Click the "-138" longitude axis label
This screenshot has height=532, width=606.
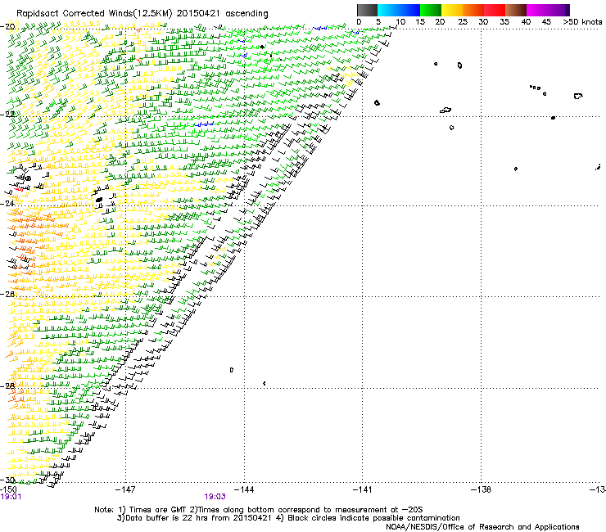[482, 489]
